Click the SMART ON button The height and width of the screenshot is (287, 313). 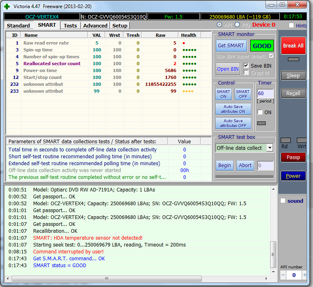[x=223, y=94]
